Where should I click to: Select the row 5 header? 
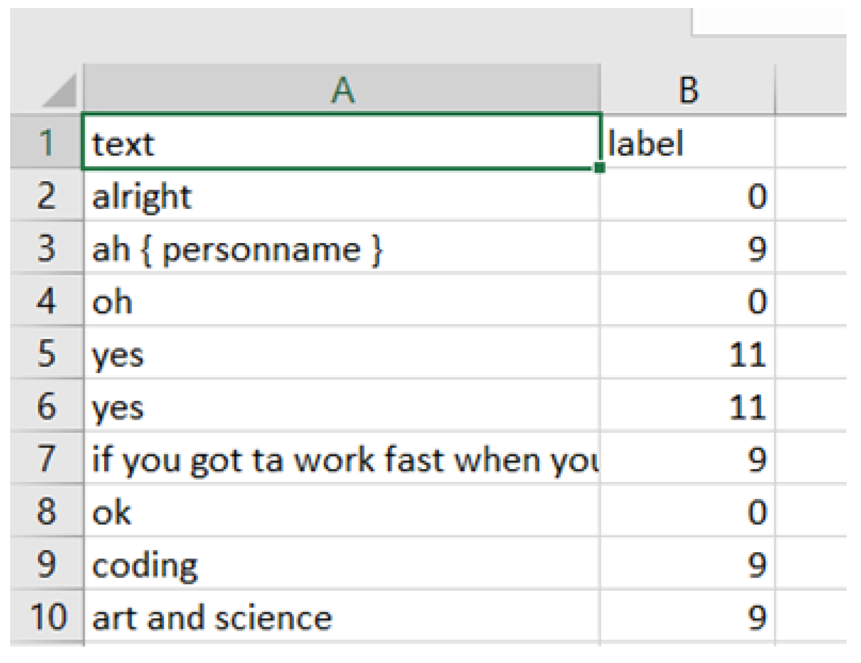tap(46, 353)
